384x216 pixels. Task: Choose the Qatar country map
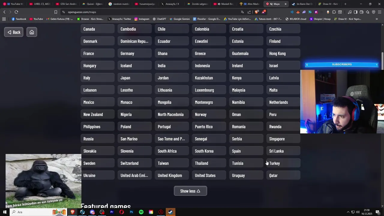click(x=283, y=175)
